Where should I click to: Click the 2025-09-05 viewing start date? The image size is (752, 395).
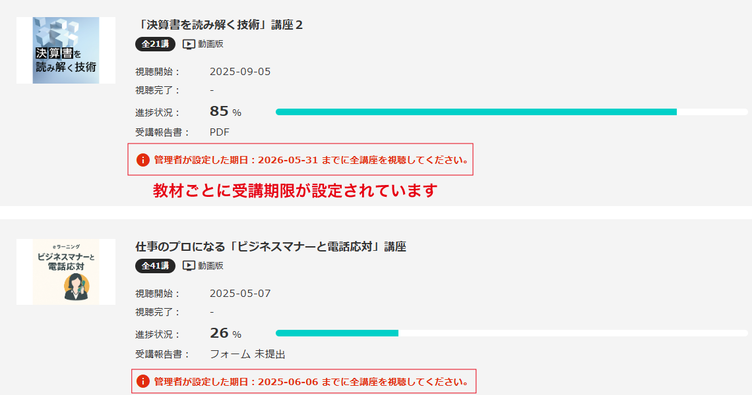240,72
